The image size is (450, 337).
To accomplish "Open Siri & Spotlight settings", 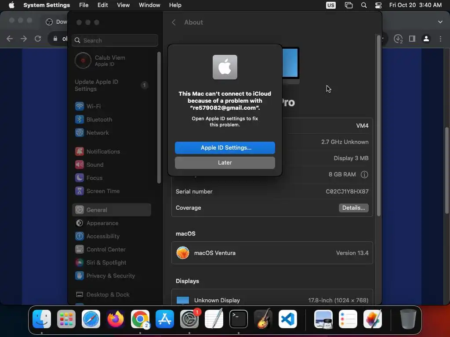I will (111, 262).
